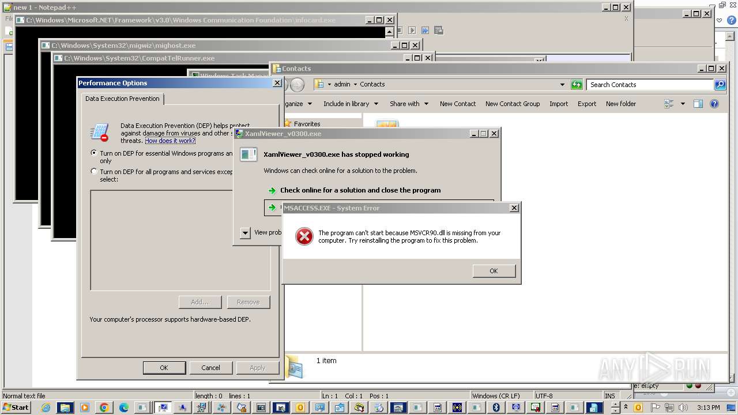Open Microsoft Edge from taskbar
The image size is (738, 415).
tap(124, 408)
